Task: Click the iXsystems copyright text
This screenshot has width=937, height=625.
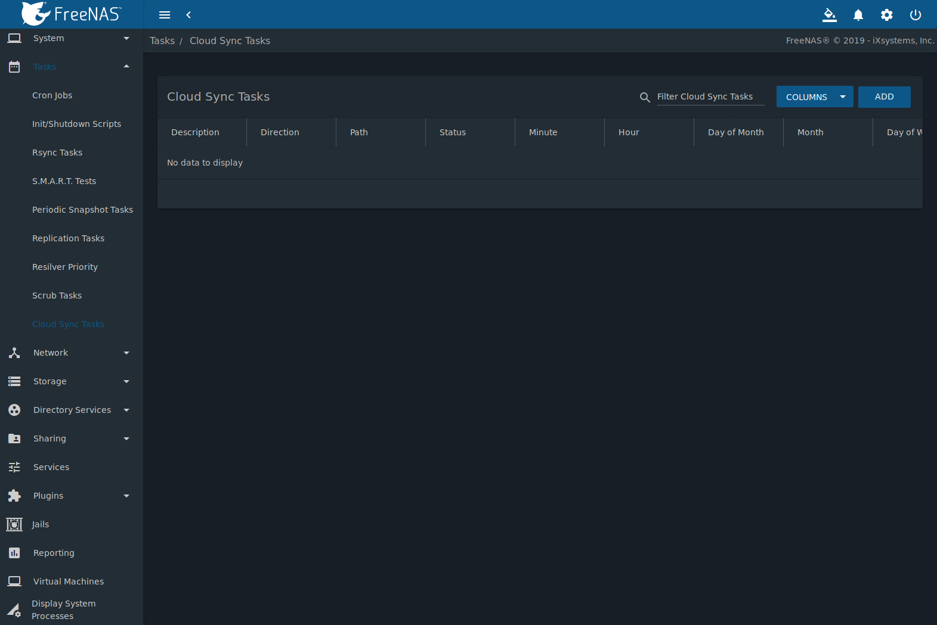Action: (x=859, y=41)
